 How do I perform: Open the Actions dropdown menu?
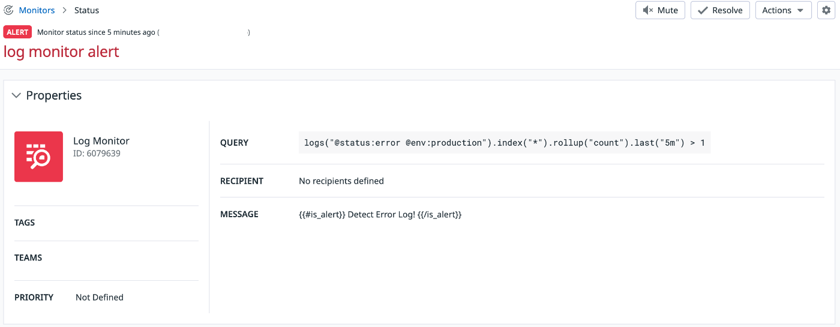784,10
